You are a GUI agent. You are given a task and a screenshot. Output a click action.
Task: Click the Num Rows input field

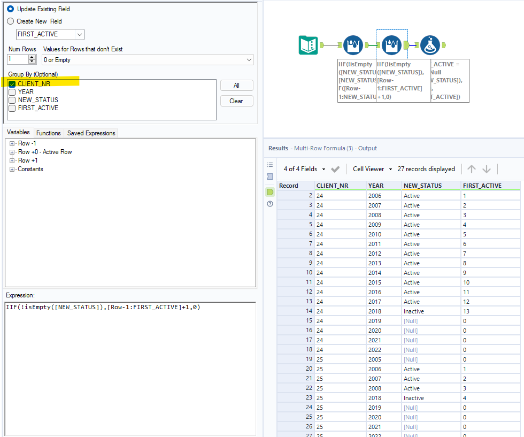18,59
